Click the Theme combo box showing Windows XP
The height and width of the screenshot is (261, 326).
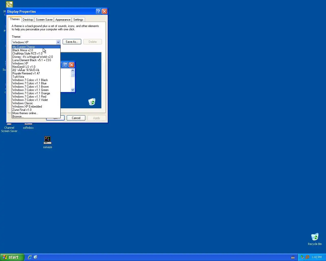(36, 42)
